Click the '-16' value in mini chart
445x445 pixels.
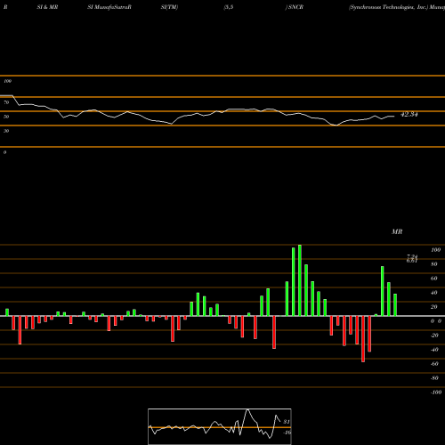(287, 433)
